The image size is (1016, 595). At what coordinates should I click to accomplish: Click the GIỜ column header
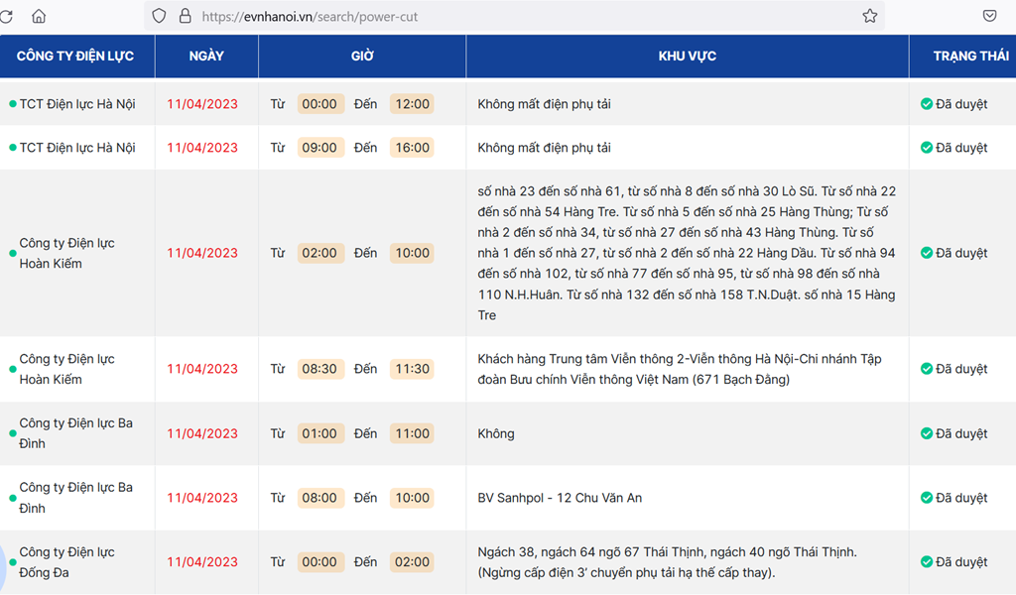[362, 57]
